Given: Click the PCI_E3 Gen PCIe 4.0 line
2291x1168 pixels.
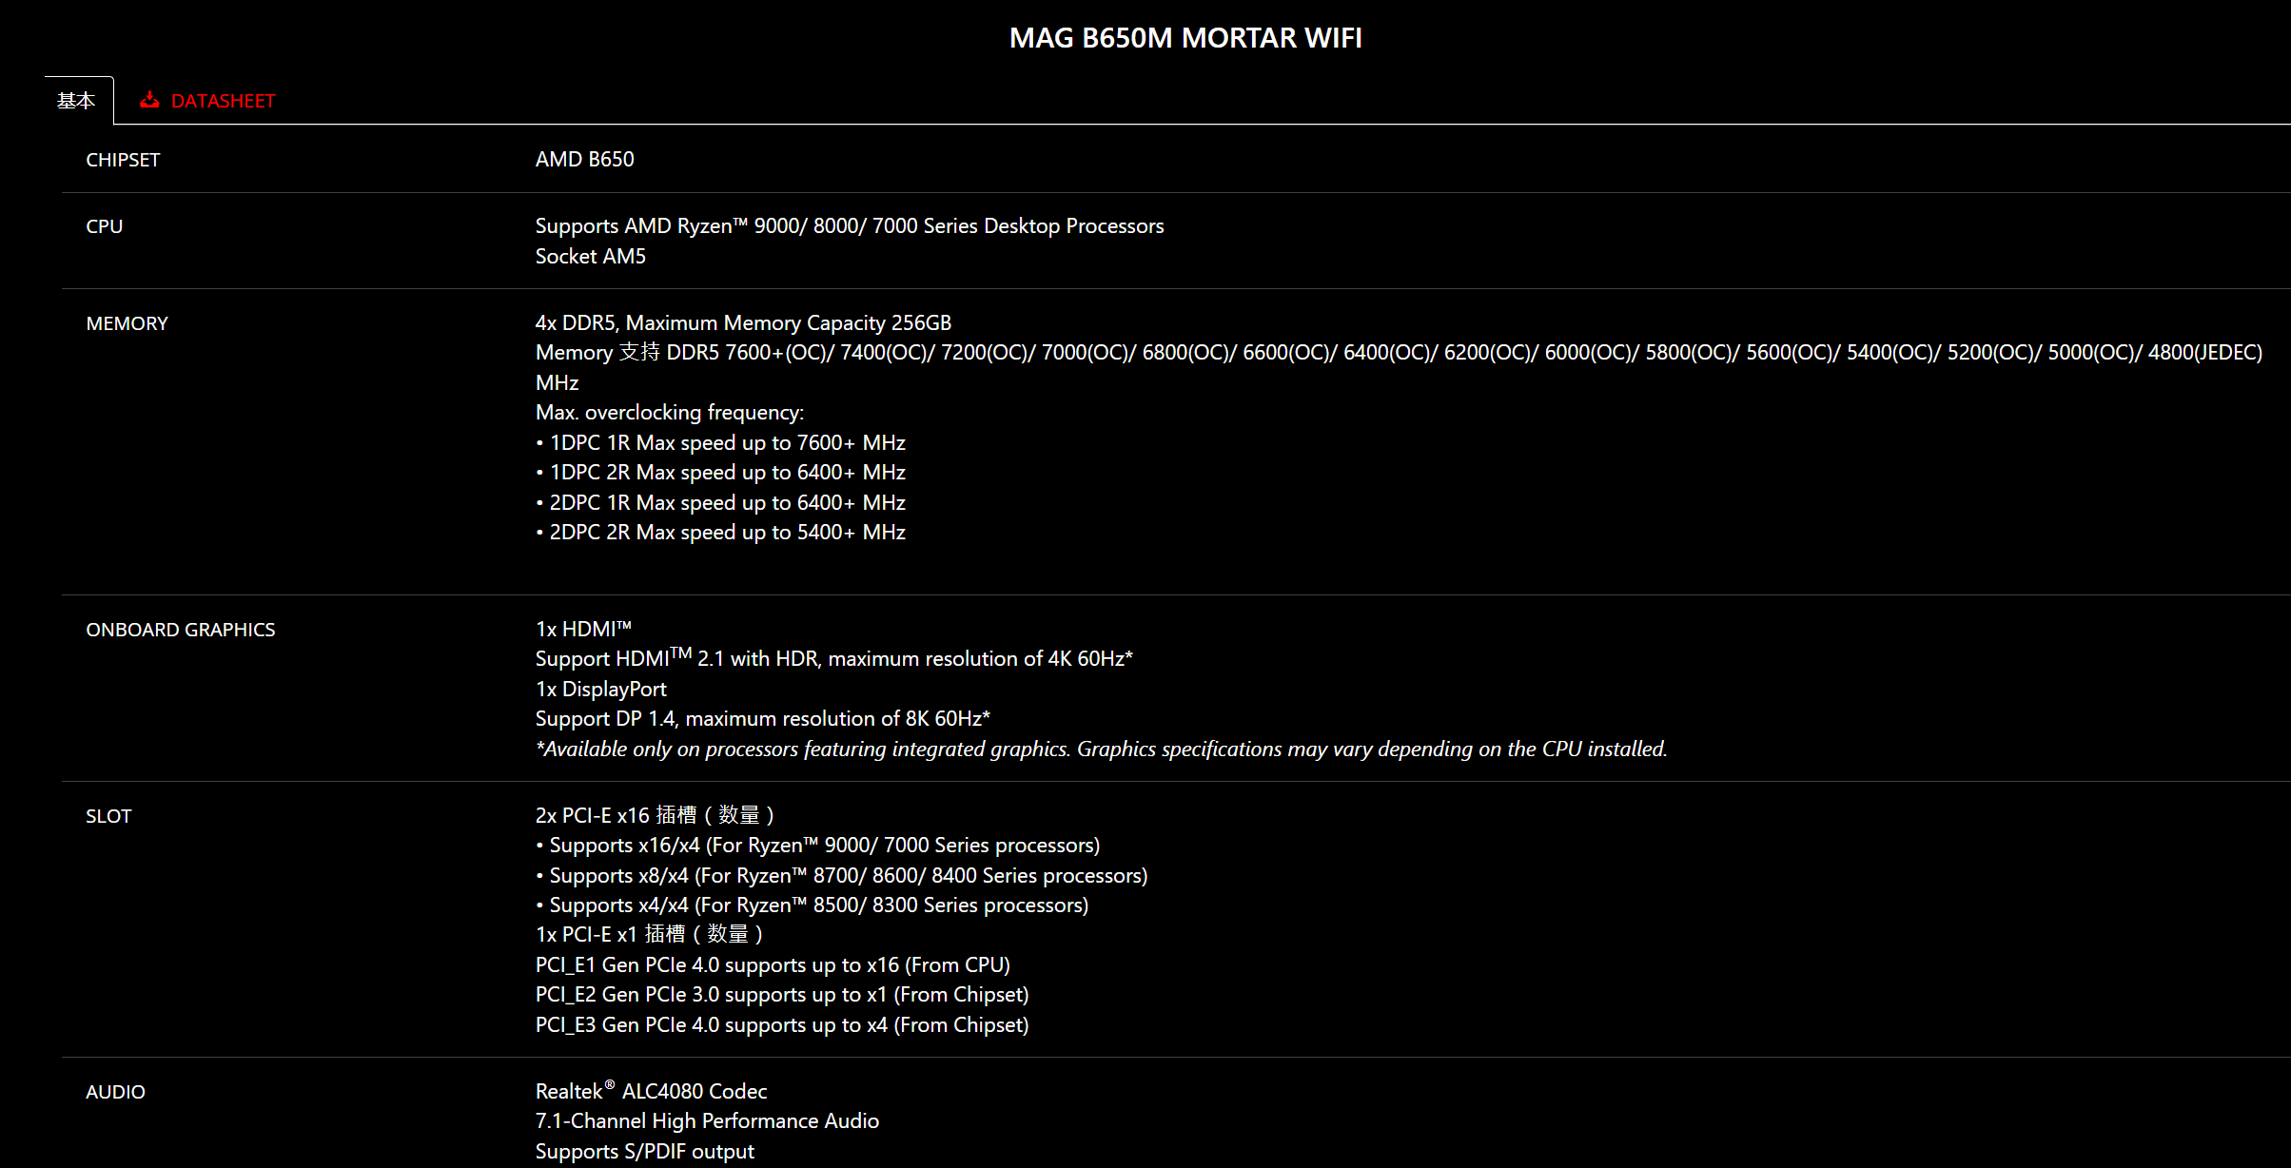Looking at the screenshot, I should [781, 1024].
